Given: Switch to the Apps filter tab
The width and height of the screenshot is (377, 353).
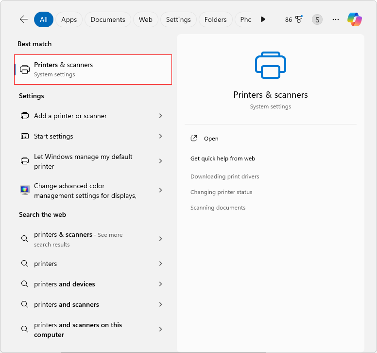Looking at the screenshot, I should [69, 19].
